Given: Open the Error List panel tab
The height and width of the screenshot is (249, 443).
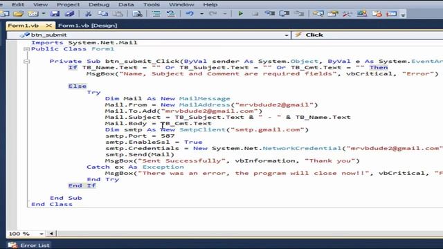Looking at the screenshot, I should pos(28,245).
